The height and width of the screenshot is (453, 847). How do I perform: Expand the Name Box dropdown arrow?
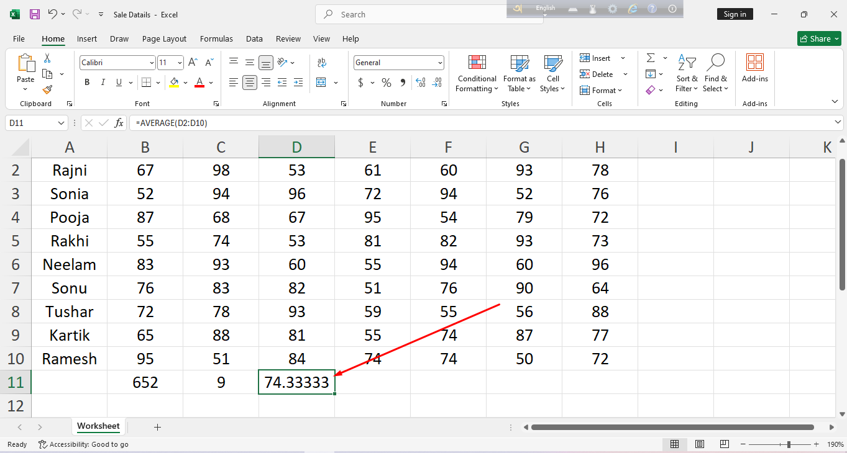pos(61,123)
